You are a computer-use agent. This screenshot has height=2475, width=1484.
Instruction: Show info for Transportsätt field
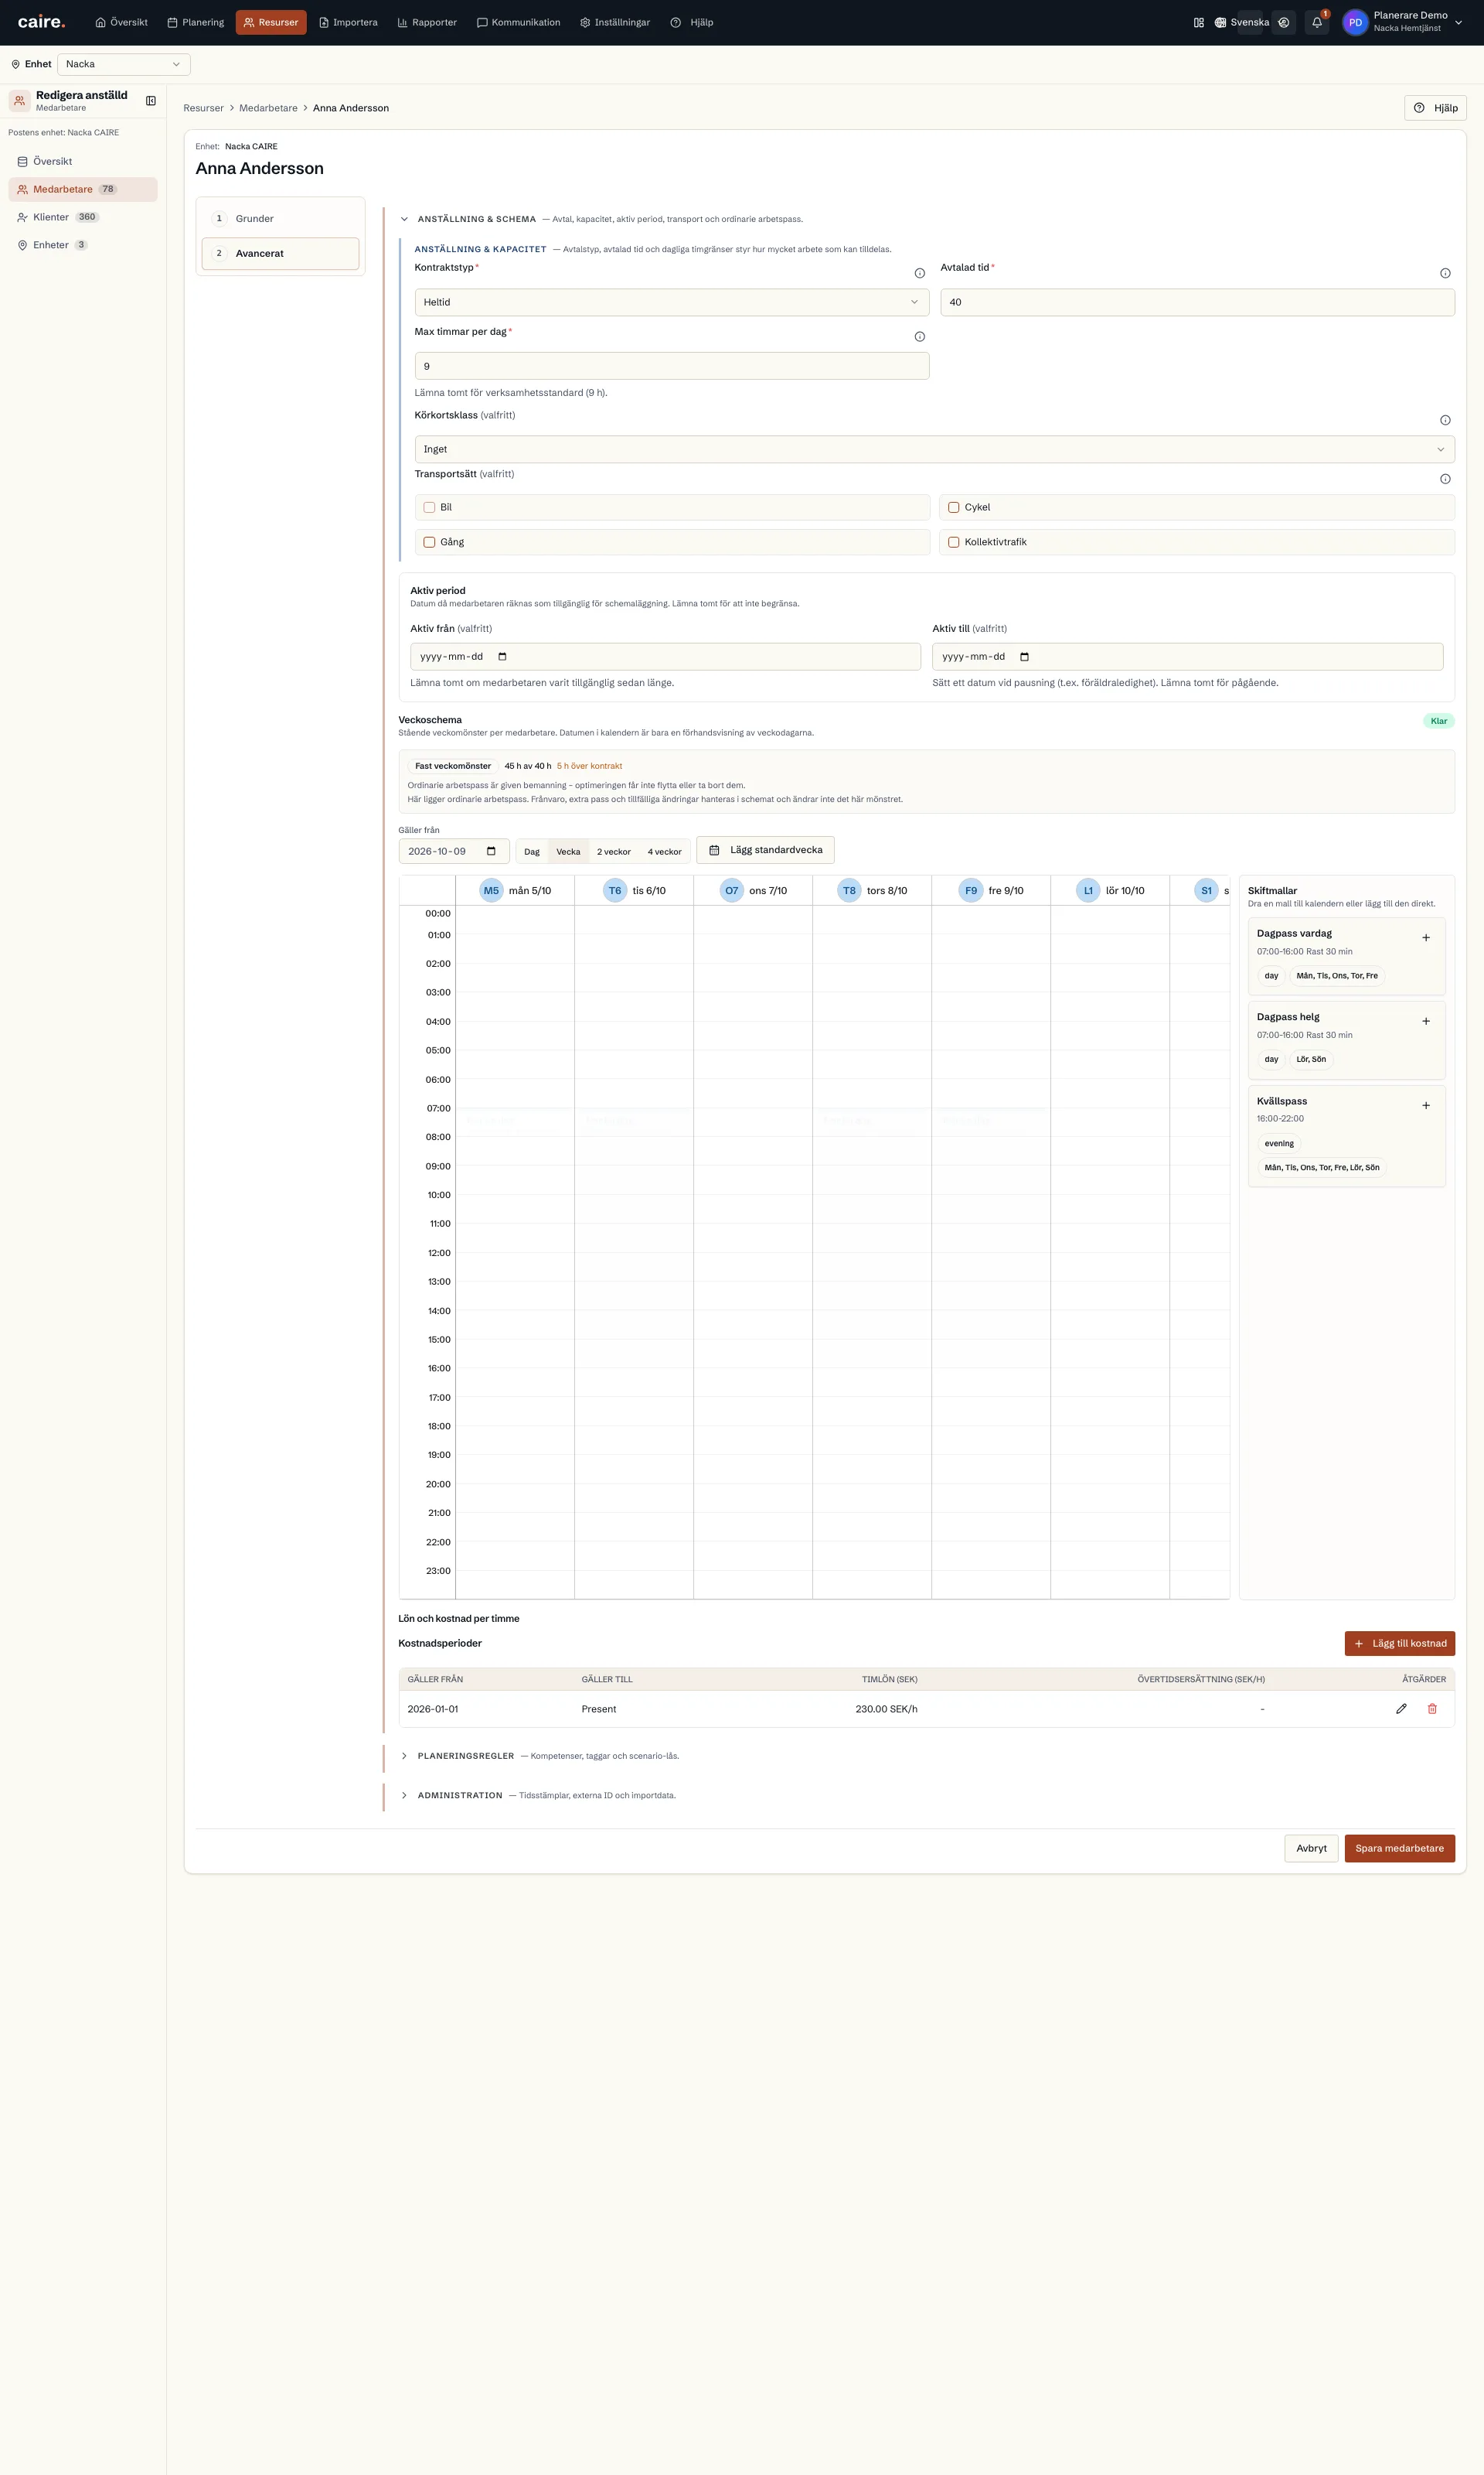(x=1445, y=480)
